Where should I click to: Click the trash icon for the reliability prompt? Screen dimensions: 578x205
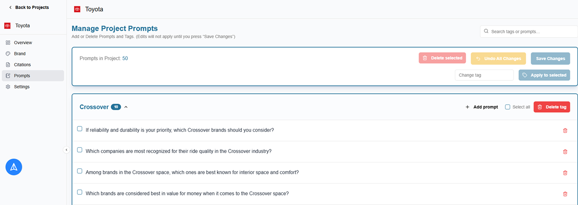tap(565, 131)
